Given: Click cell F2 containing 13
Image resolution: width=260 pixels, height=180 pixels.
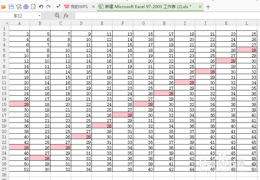Looking at the screenshot, I should click(123, 34).
